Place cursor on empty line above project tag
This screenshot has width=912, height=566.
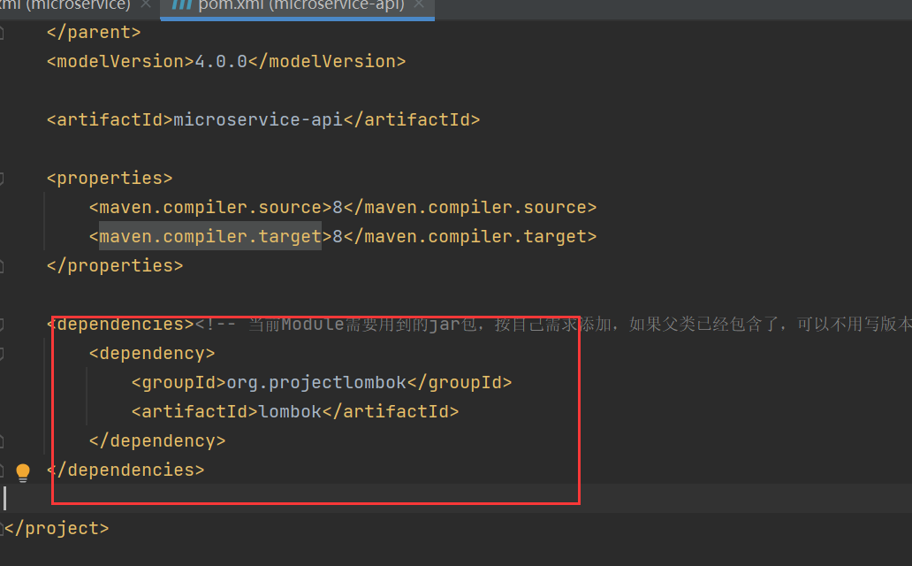tap(456, 499)
